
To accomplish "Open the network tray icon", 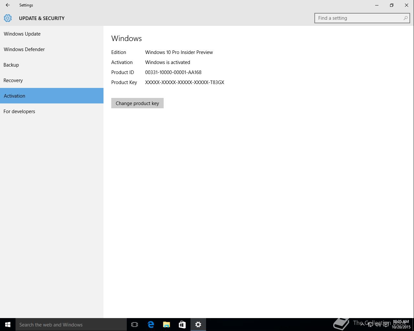I will pos(370,325).
